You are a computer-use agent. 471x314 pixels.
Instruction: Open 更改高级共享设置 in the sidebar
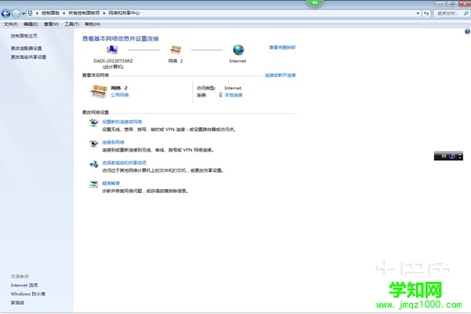click(x=28, y=57)
